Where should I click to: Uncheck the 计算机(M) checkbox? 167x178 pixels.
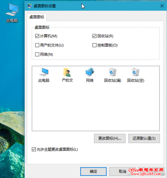[x=37, y=36]
